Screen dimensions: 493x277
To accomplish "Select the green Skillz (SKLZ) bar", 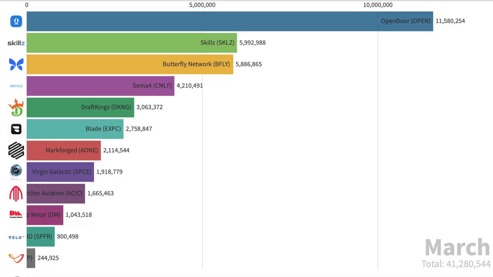I will coord(132,43).
